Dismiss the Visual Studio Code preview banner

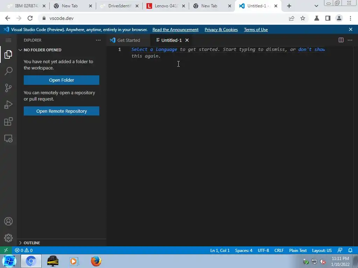351,29
